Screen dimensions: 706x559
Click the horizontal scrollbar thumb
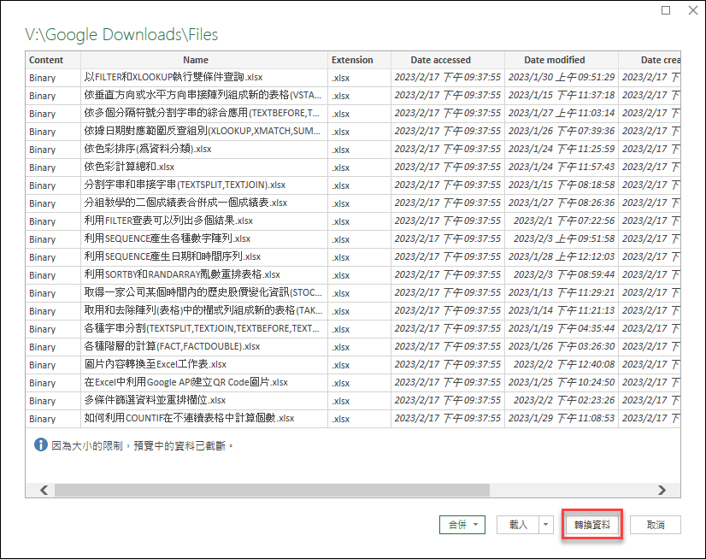click(272, 490)
